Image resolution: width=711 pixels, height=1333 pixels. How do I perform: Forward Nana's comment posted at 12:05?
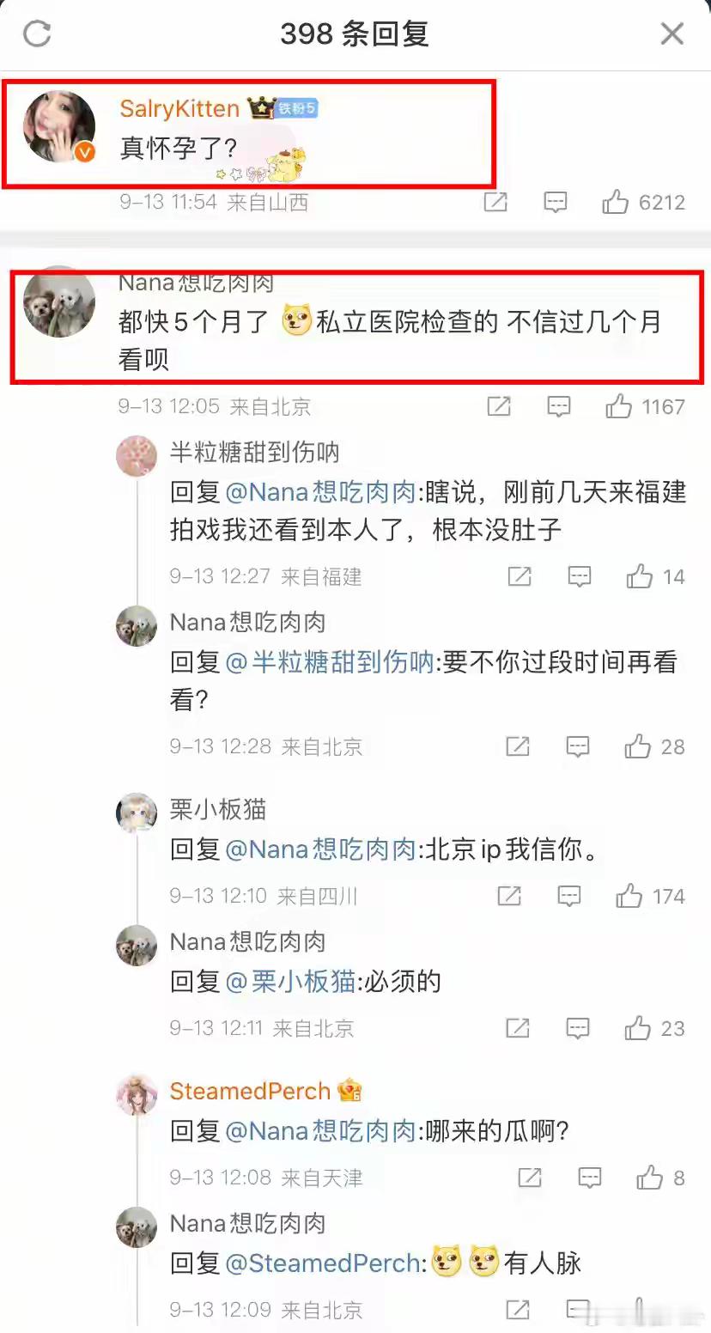pyautogui.click(x=499, y=406)
